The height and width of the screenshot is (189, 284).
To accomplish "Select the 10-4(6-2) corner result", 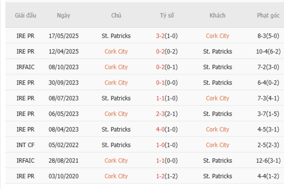I will [x=268, y=52].
